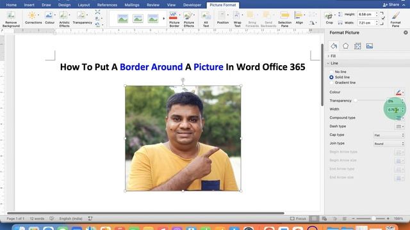Switch to Fill & Line tab icon
Image resolution: width=410 pixels, height=230 pixels.
coord(334,46)
